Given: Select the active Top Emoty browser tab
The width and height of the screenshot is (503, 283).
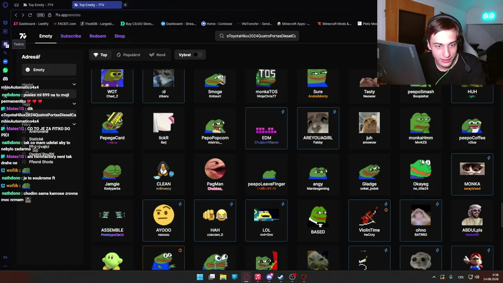Looking at the screenshot, I should 97,5.
